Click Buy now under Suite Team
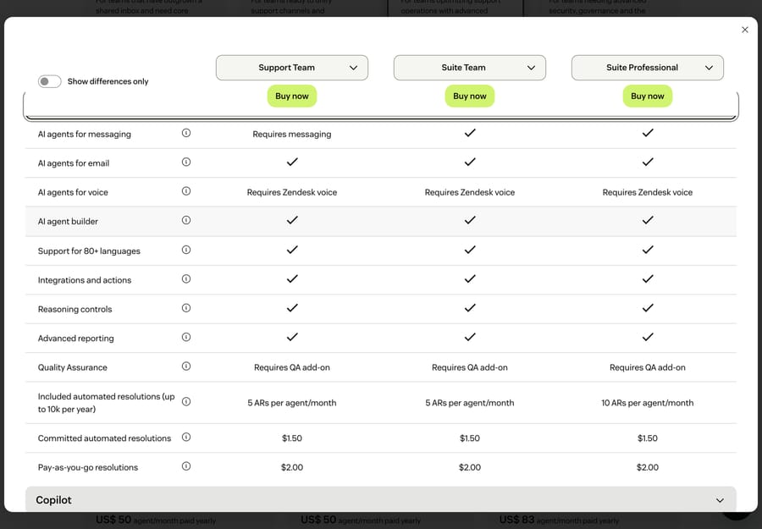The width and height of the screenshot is (762, 529). [x=469, y=96]
